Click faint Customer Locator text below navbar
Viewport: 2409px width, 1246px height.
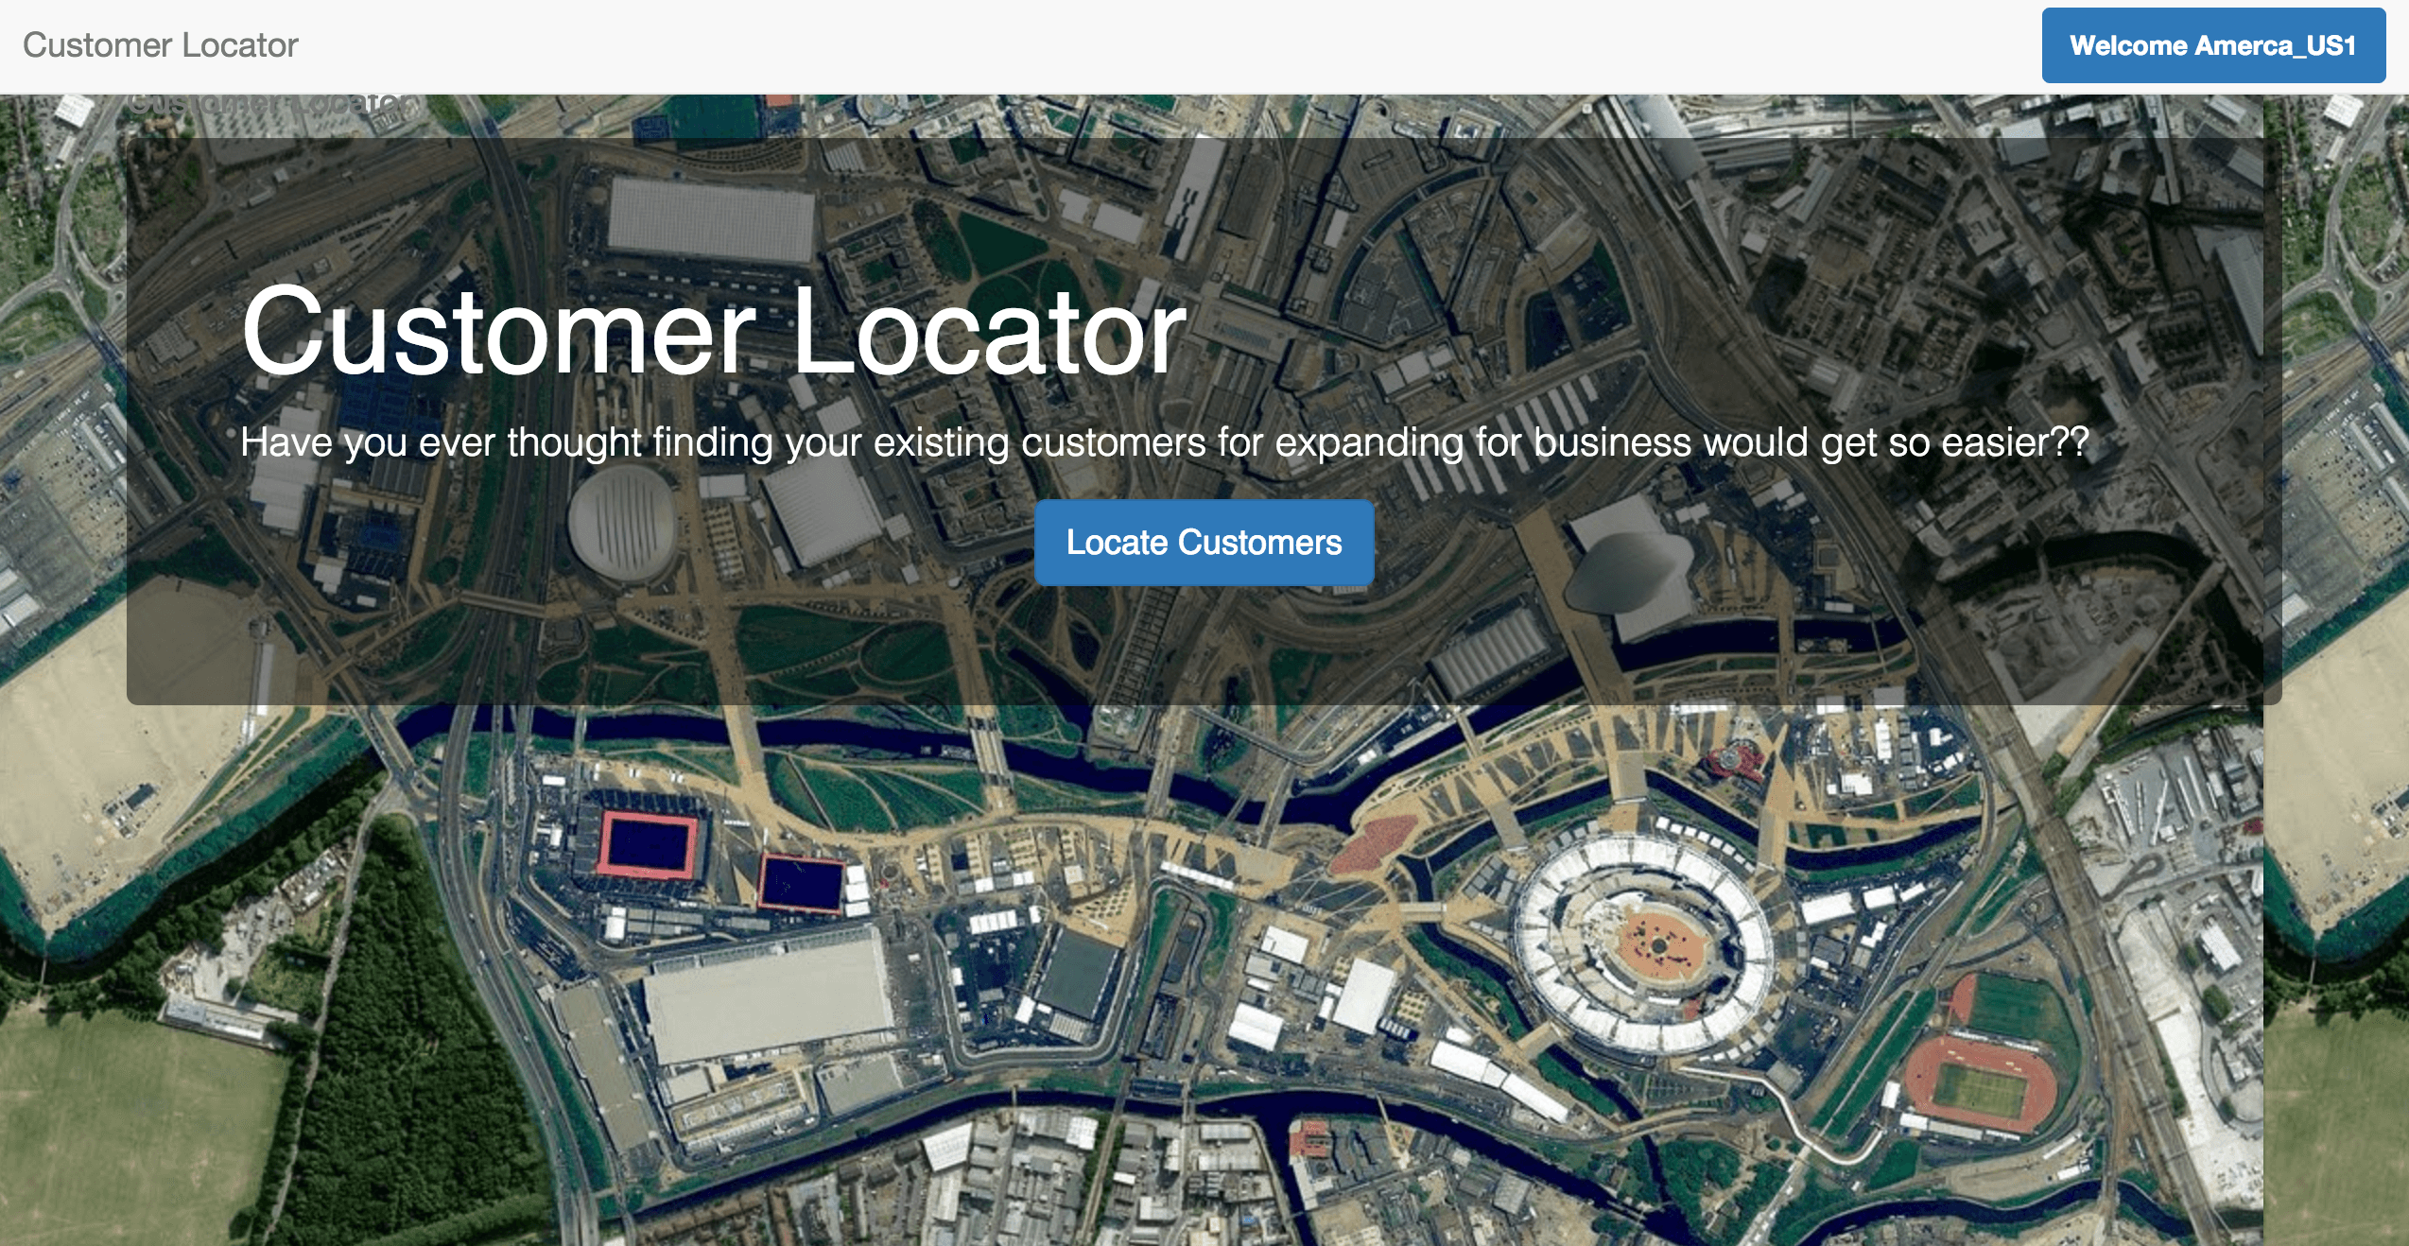269,103
